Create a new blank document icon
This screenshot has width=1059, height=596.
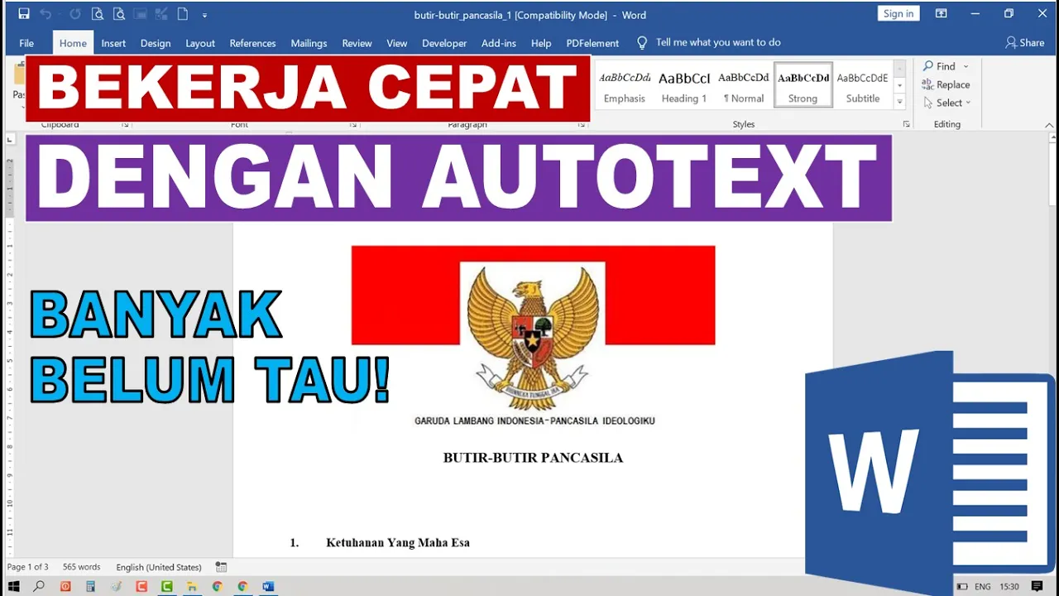pyautogui.click(x=182, y=14)
